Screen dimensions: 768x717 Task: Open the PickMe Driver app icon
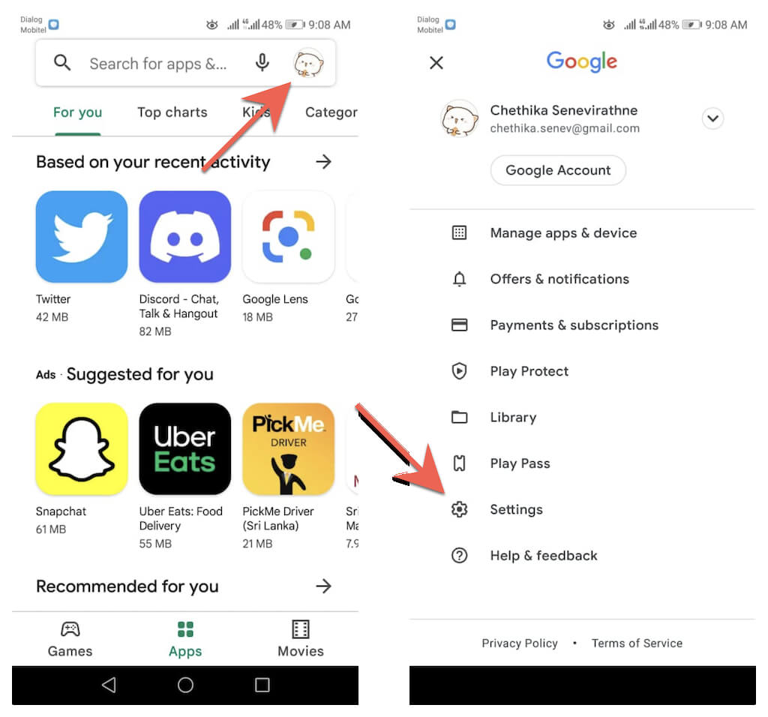(289, 448)
